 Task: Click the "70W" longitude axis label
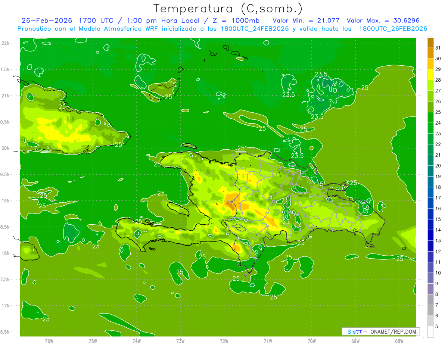(312, 341)
